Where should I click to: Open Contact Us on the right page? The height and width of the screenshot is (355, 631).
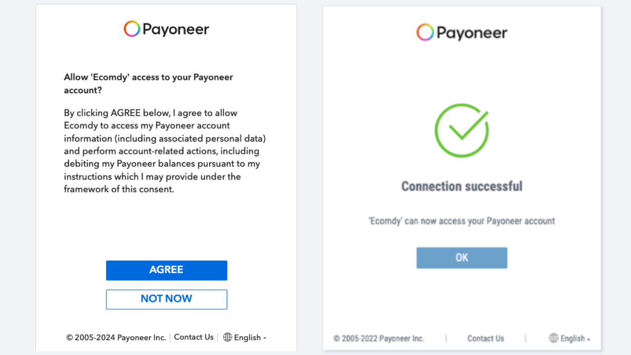(486, 338)
